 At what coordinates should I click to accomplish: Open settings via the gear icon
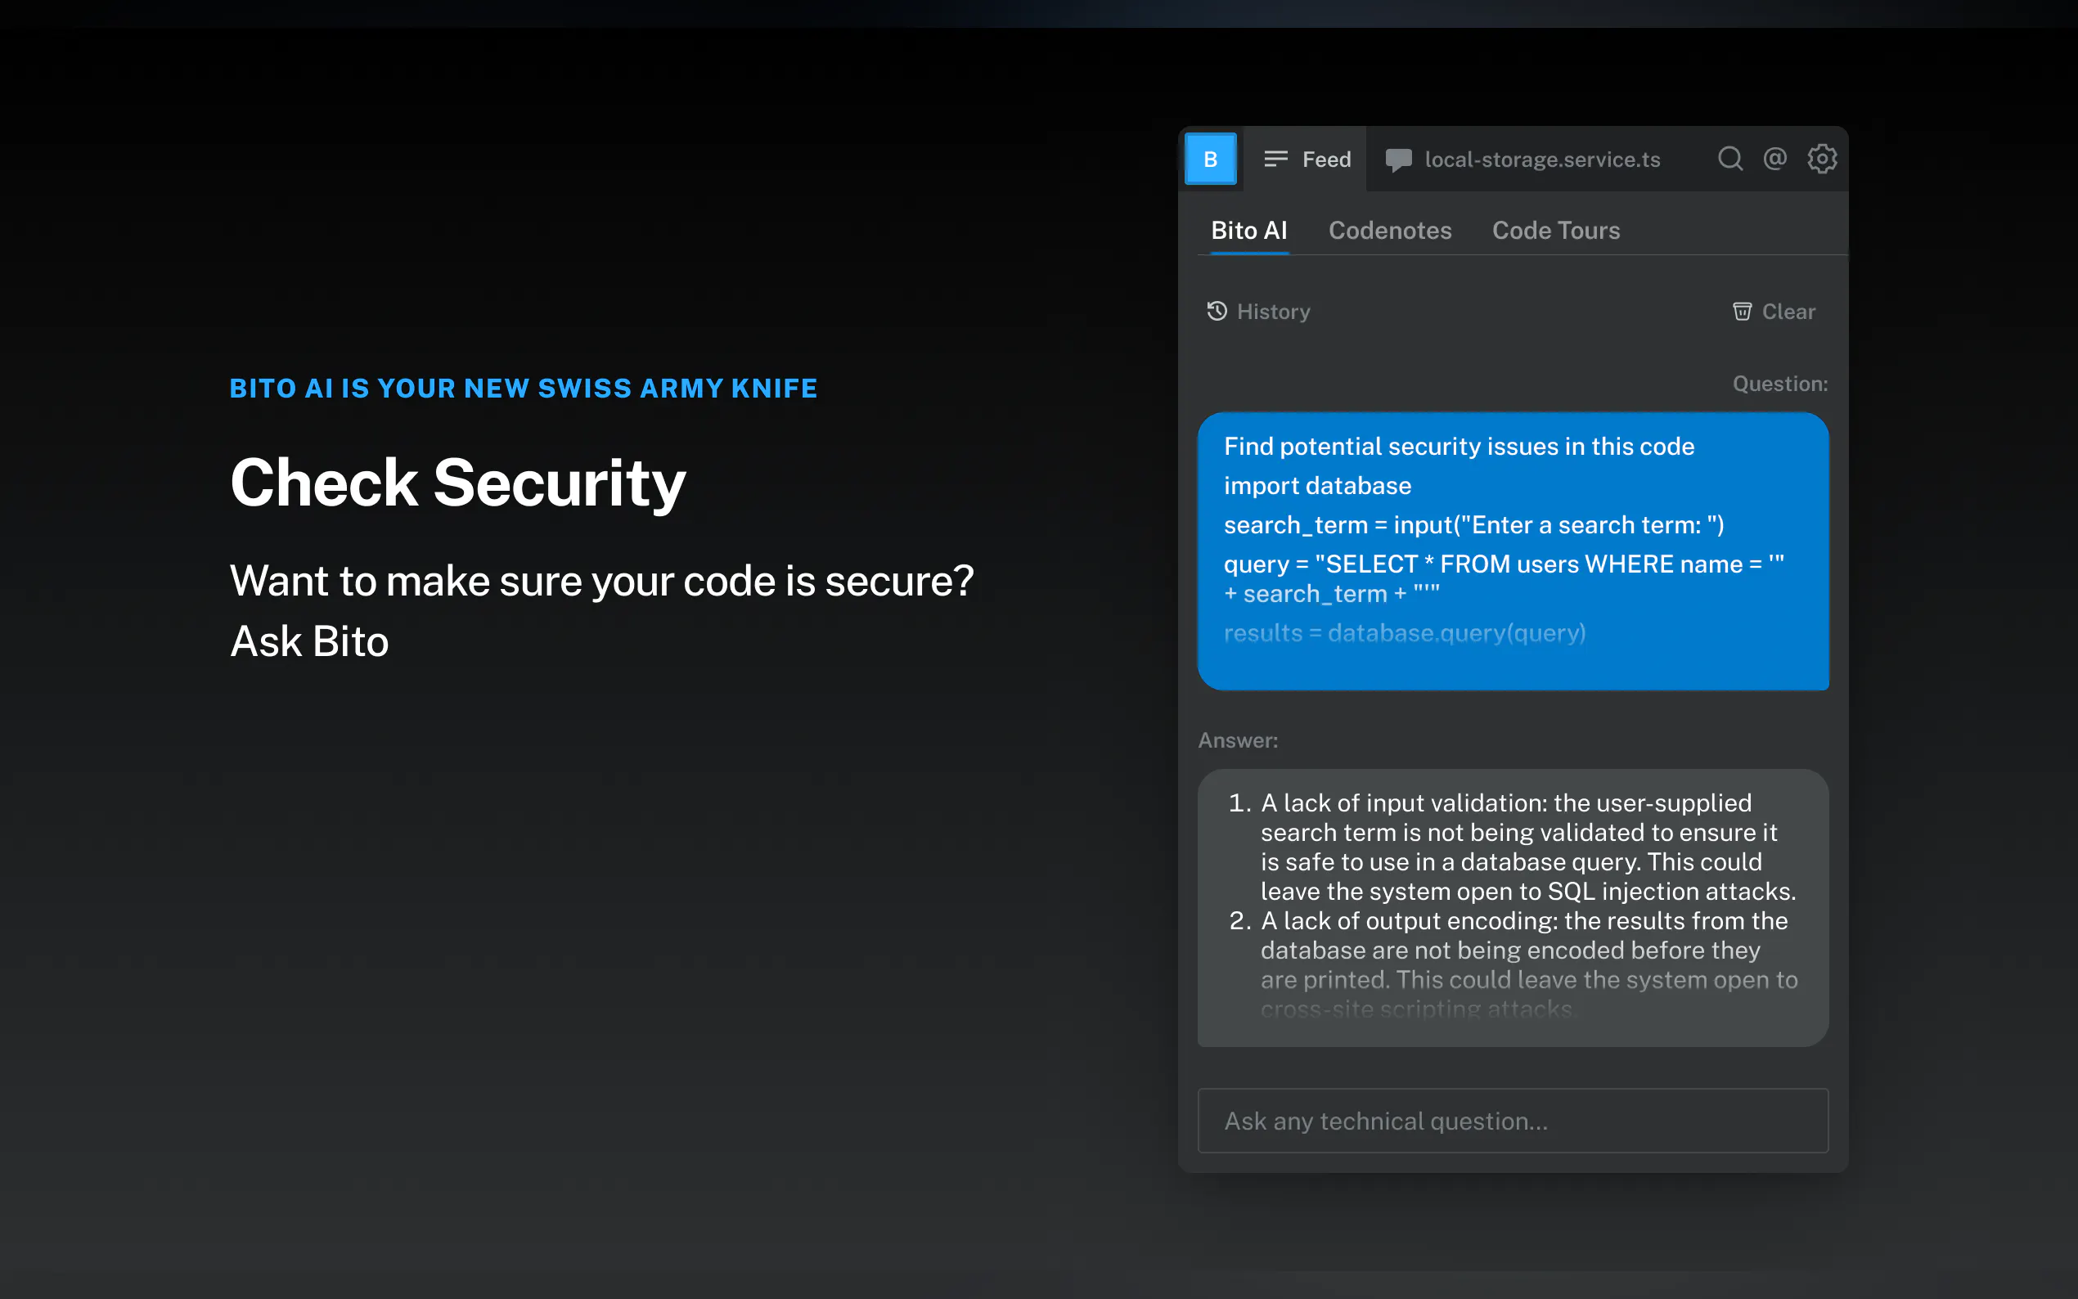(1821, 159)
